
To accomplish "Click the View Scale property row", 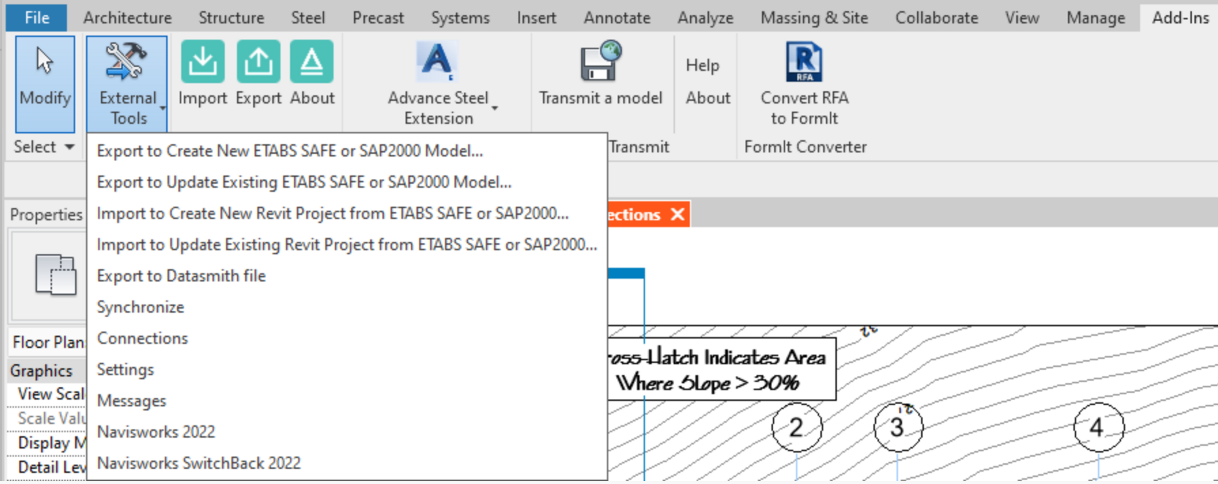I will [47, 394].
